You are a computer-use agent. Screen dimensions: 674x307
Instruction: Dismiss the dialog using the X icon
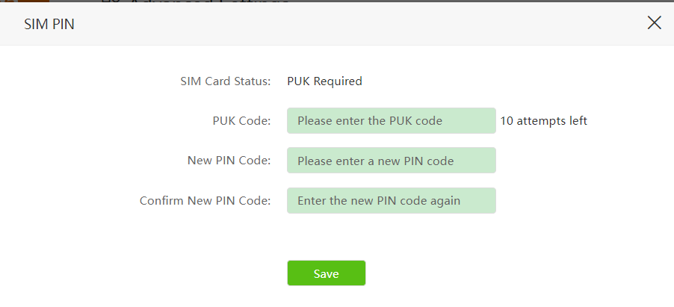click(x=654, y=22)
